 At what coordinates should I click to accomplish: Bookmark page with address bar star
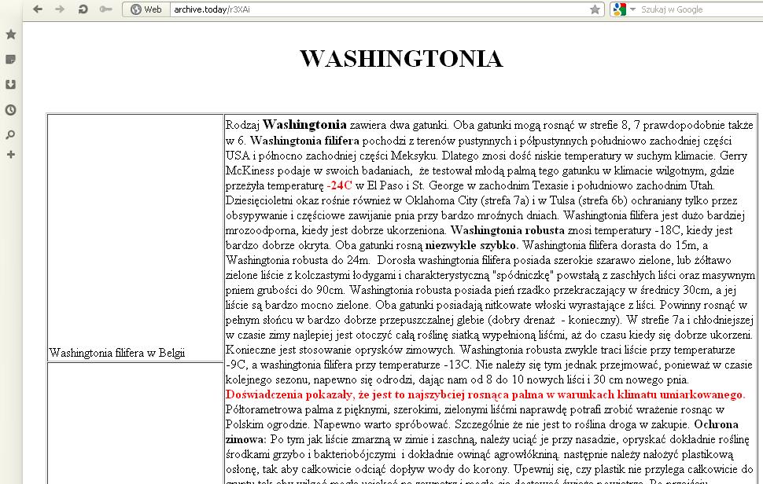(595, 9)
